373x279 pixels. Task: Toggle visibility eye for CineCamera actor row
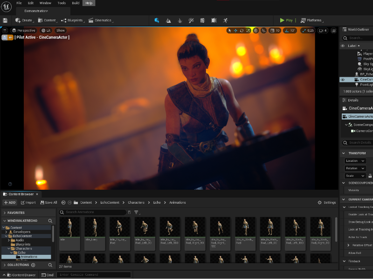(x=343, y=80)
